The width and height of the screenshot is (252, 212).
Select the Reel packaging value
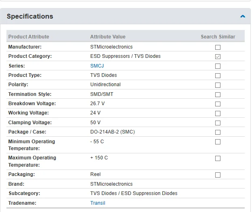pyautogui.click(x=95, y=174)
